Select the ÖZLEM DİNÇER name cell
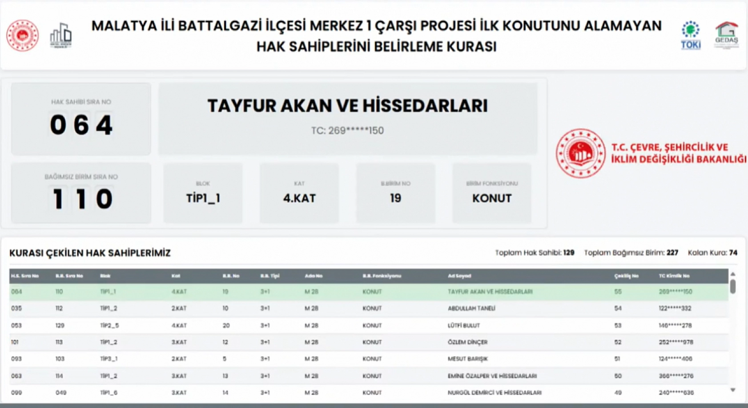 click(467, 342)
